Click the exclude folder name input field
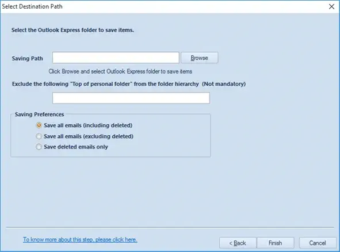 point(131,98)
